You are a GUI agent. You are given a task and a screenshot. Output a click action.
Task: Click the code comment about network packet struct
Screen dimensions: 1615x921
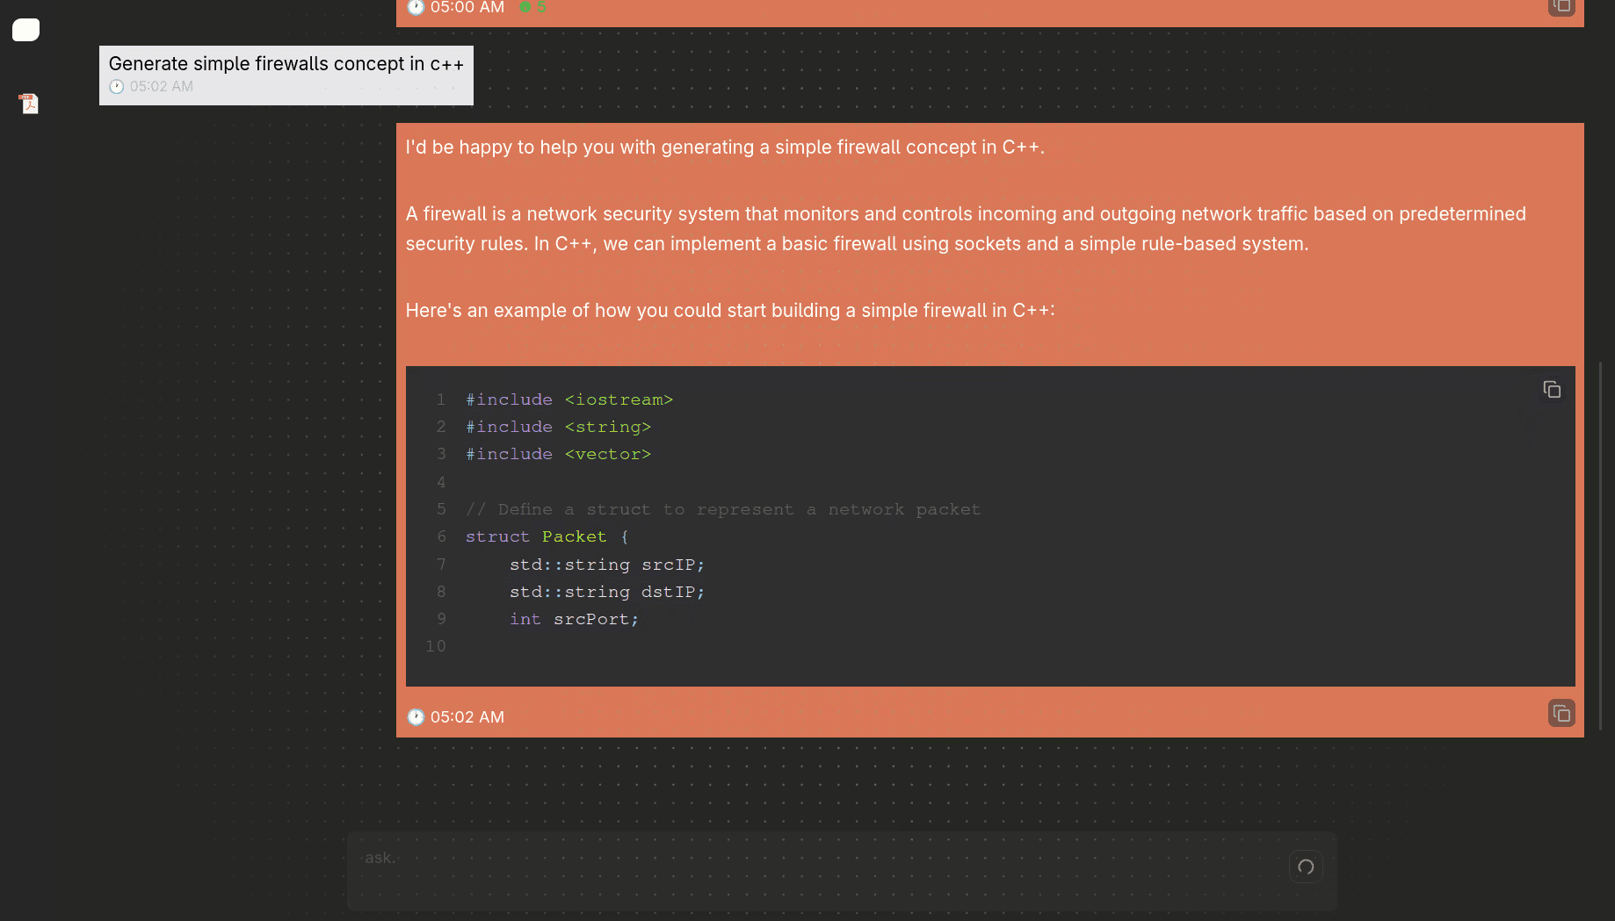click(722, 509)
